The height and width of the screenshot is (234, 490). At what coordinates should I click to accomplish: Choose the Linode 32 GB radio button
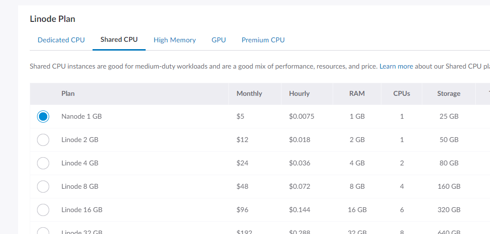click(43, 231)
